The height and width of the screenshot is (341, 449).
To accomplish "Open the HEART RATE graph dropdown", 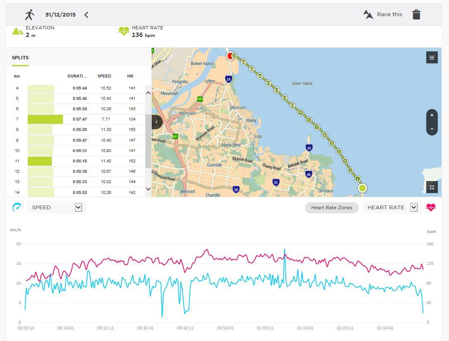I will tap(413, 208).
